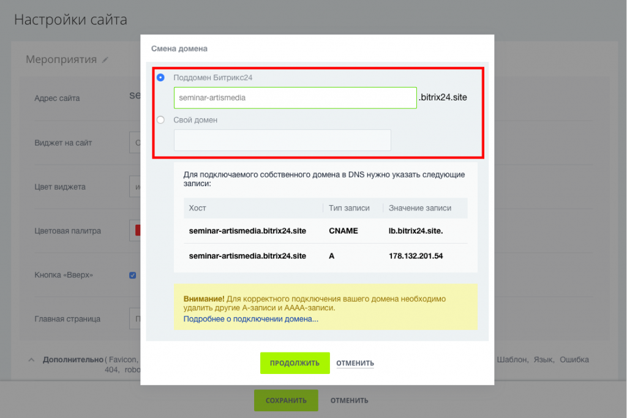The width and height of the screenshot is (627, 418).
Task: Open Подробнее о подключении домена link
Action: [x=250, y=319]
